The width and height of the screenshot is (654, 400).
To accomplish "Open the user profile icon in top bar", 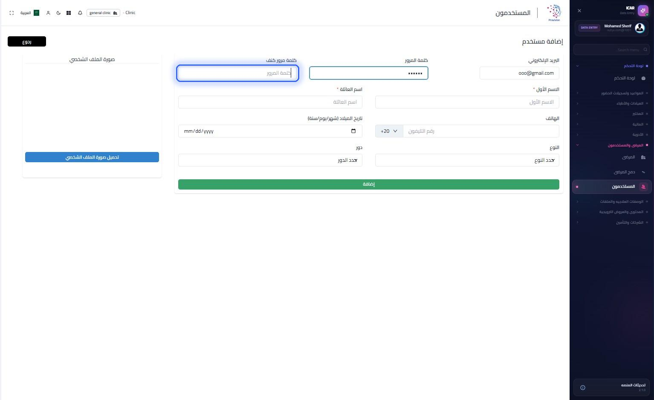I will [x=48, y=13].
